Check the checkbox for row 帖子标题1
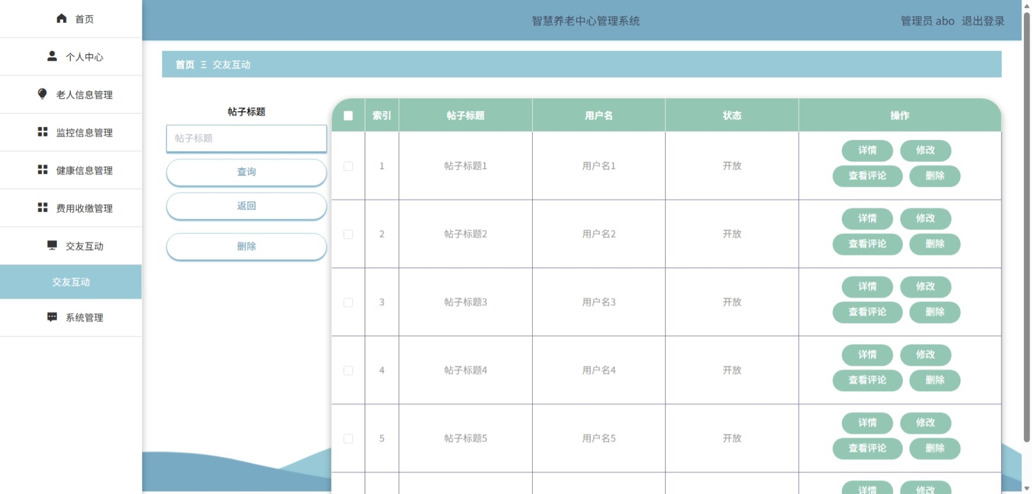This screenshot has width=1032, height=494. [348, 166]
